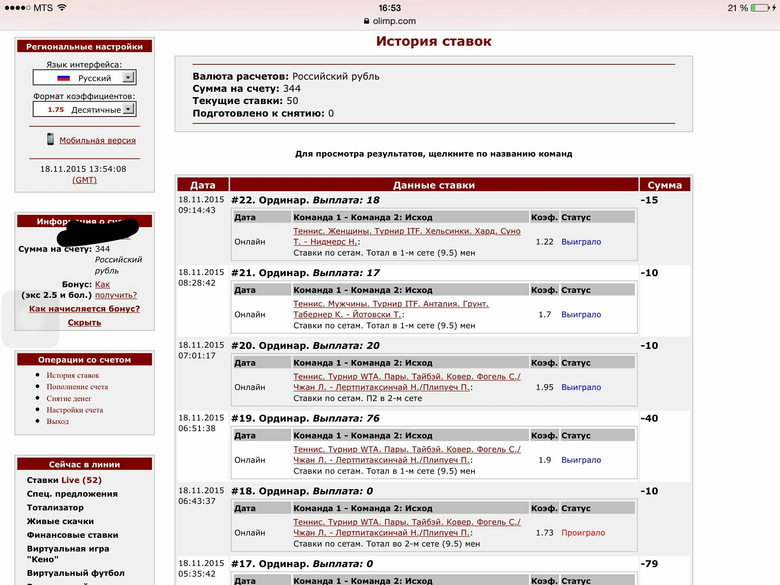Viewport: 780px width, 585px height.
Task: Click the История ставок page title
Action: pos(434,41)
